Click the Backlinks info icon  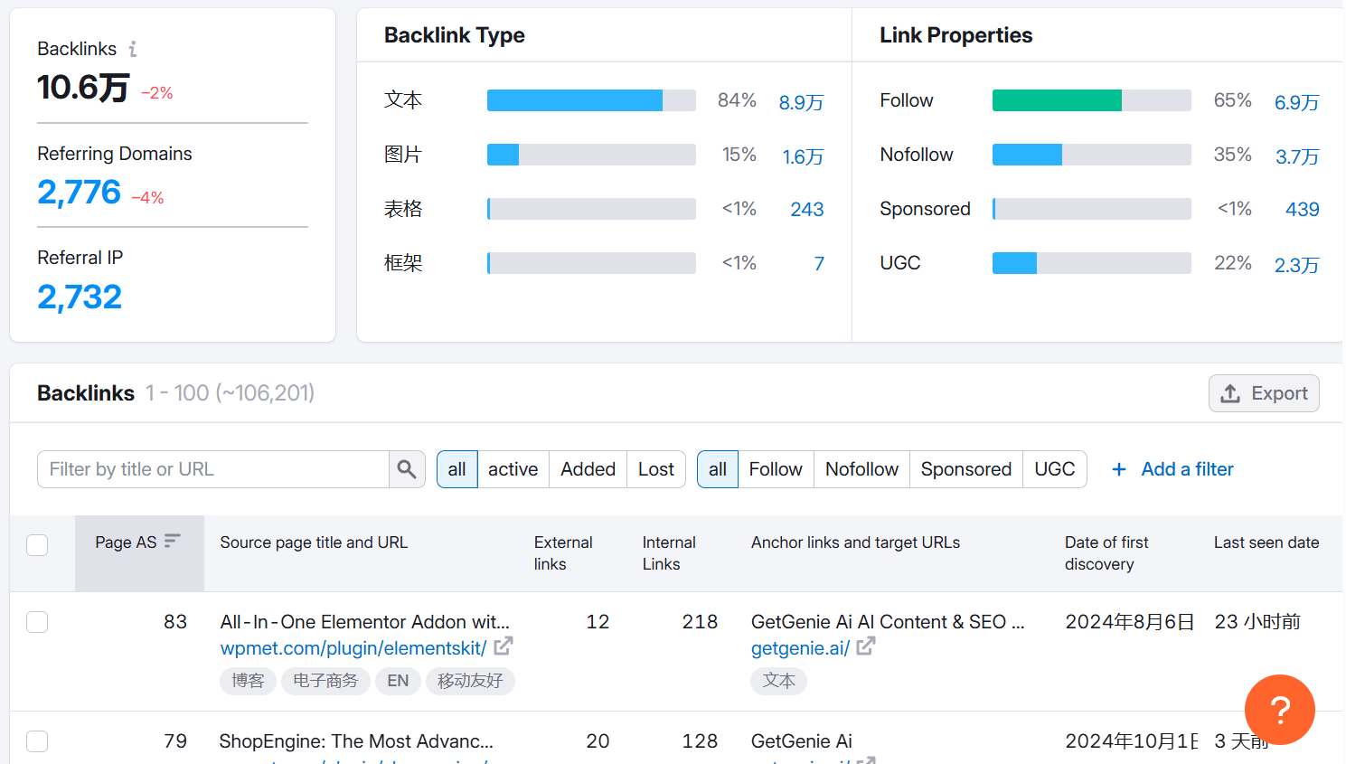[x=133, y=49]
